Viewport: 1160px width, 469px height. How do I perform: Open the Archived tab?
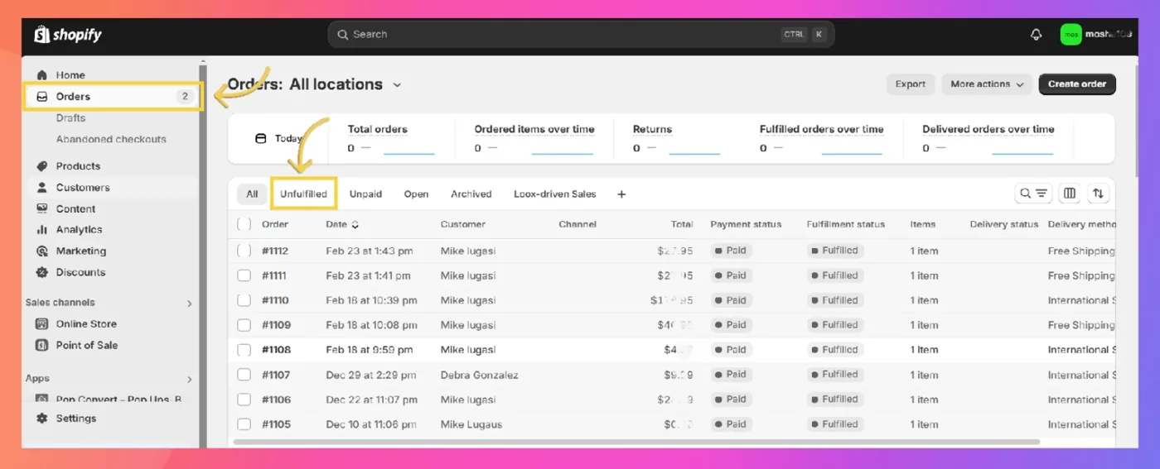(471, 194)
